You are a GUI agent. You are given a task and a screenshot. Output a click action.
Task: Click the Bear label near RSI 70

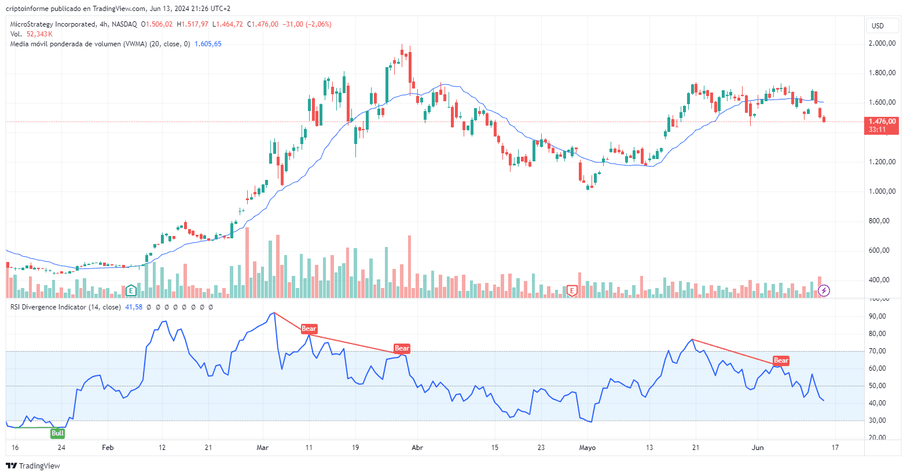(x=402, y=348)
